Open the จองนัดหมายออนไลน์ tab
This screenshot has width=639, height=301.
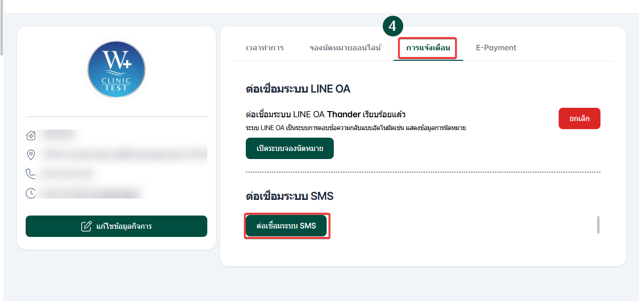click(345, 48)
